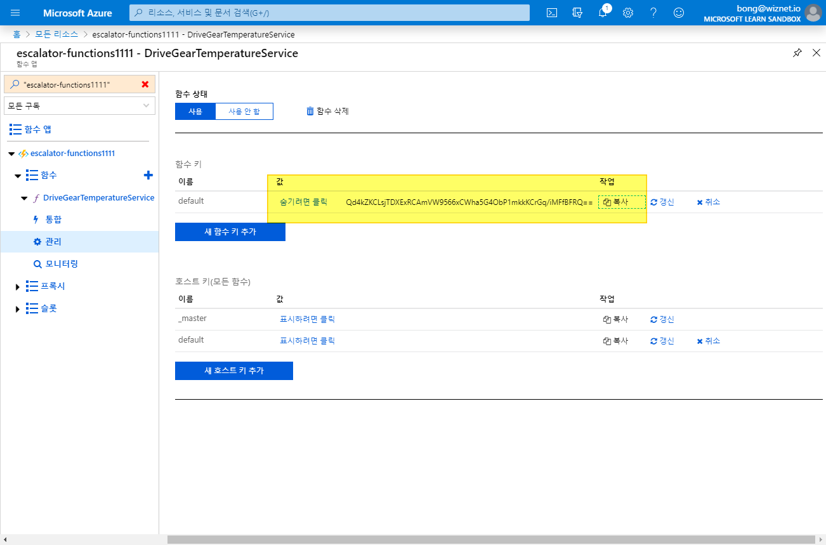Open the Azure portal hamburger menu
The width and height of the screenshot is (826, 545).
(x=15, y=13)
